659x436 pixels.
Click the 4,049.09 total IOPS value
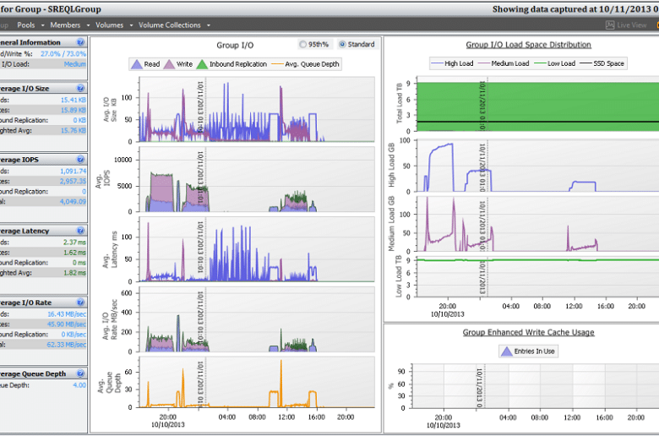73,201
